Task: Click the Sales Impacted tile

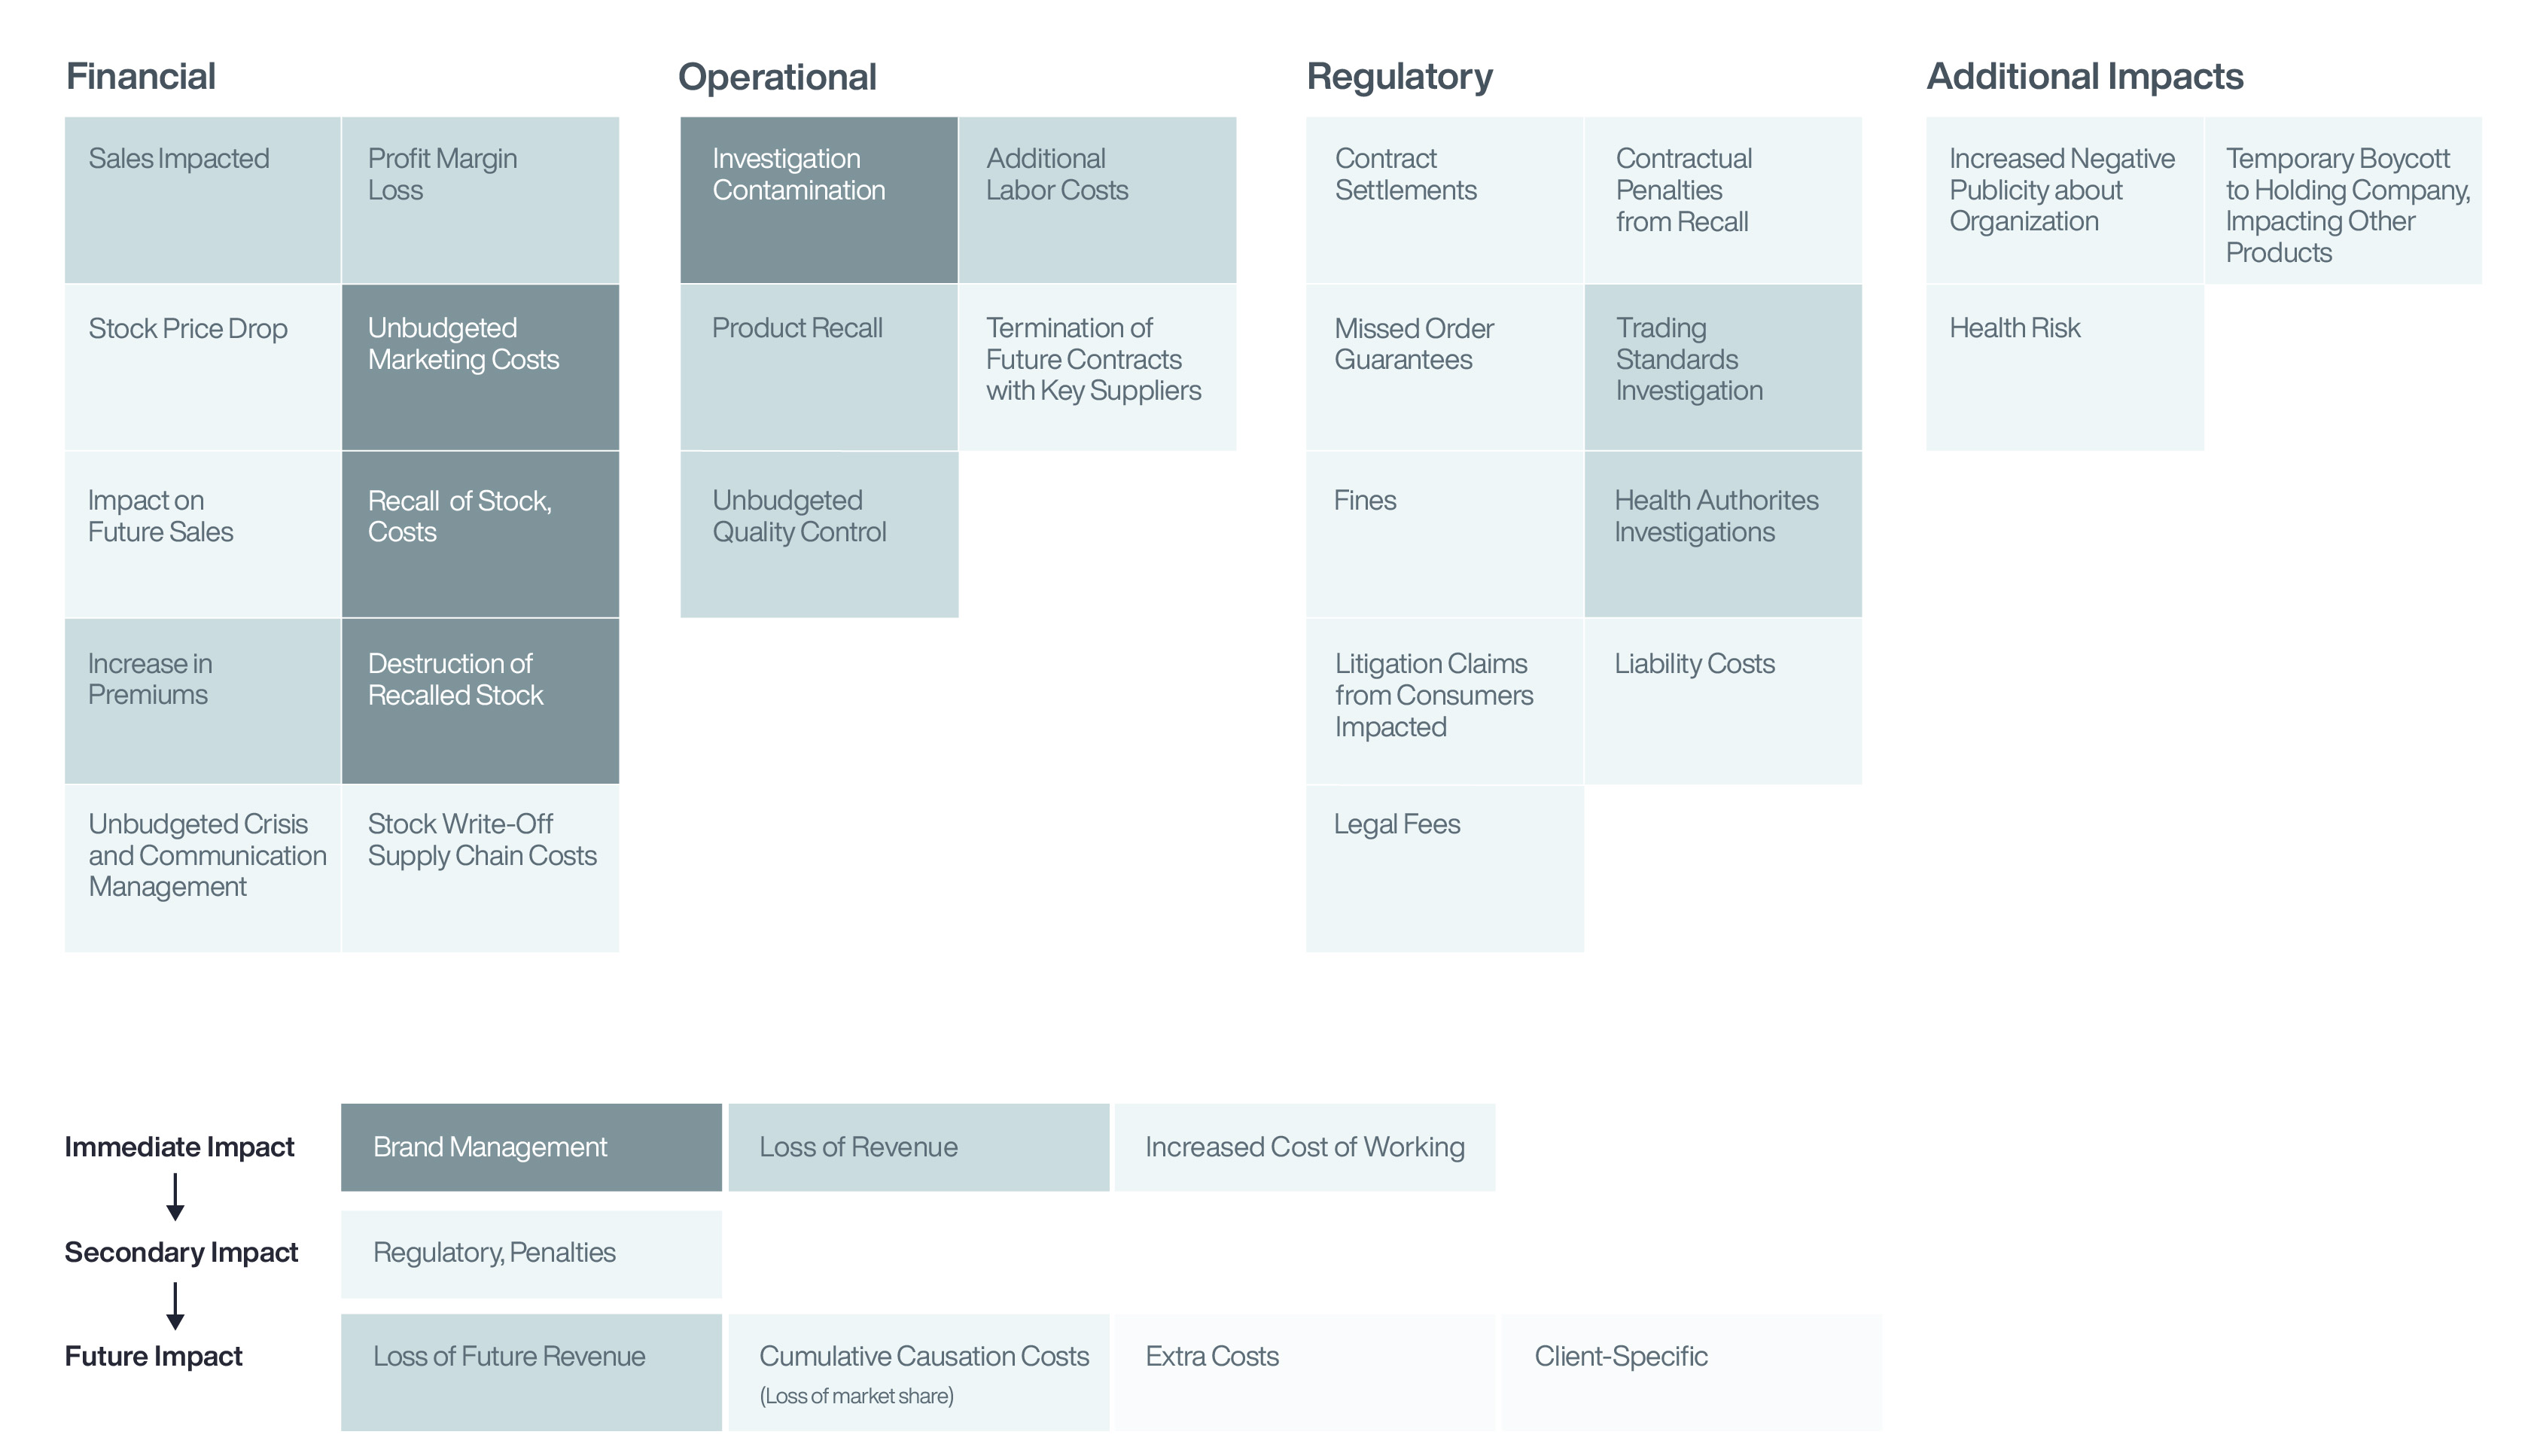Action: pyautogui.click(x=203, y=200)
